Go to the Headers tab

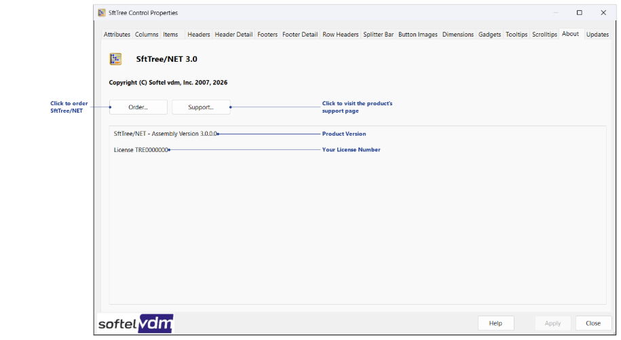click(x=198, y=35)
